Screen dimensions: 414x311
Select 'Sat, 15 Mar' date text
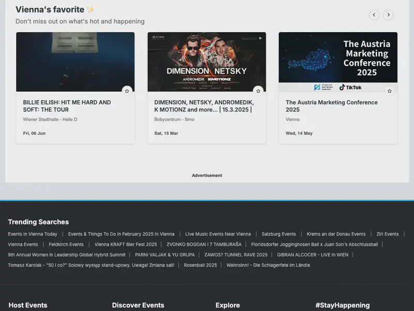coord(166,133)
